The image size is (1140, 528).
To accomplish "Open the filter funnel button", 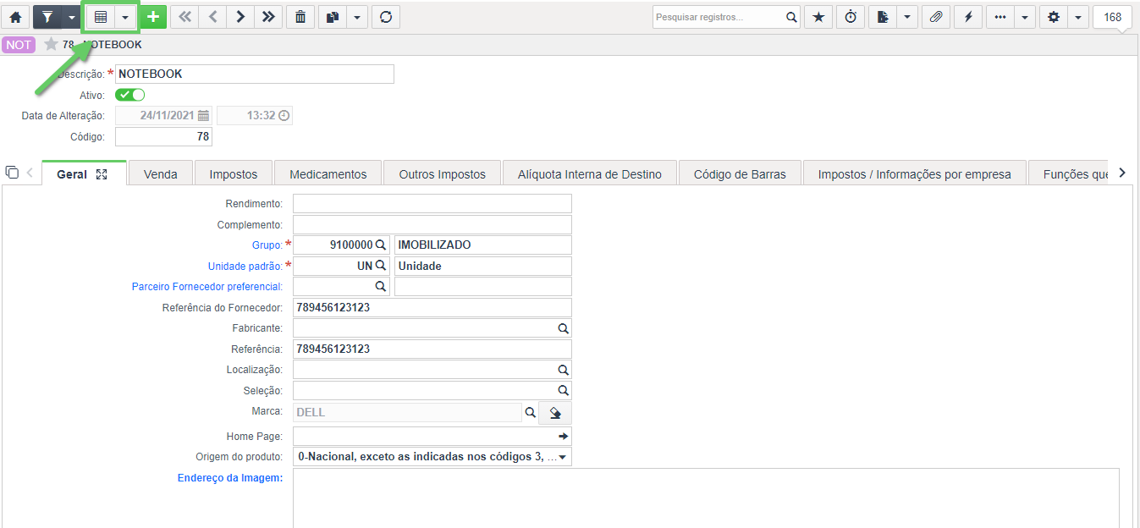I will pos(47,17).
